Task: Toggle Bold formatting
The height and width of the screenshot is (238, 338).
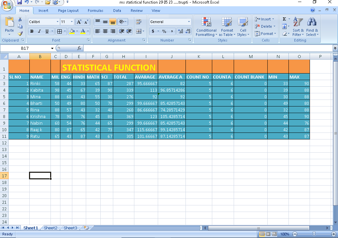Action: coord(32,31)
